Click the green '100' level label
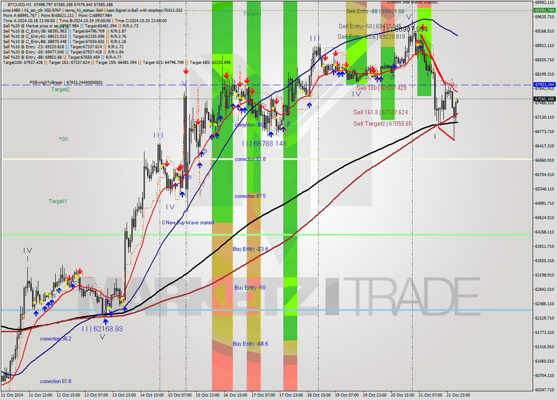This screenshot has width=557, height=400. click(x=64, y=139)
